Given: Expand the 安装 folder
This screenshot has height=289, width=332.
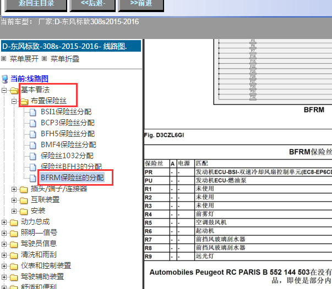Looking at the screenshot, I should coord(14,212).
